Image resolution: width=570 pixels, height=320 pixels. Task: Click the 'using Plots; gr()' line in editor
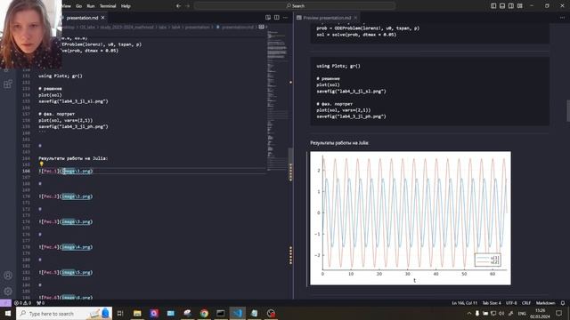point(61,76)
